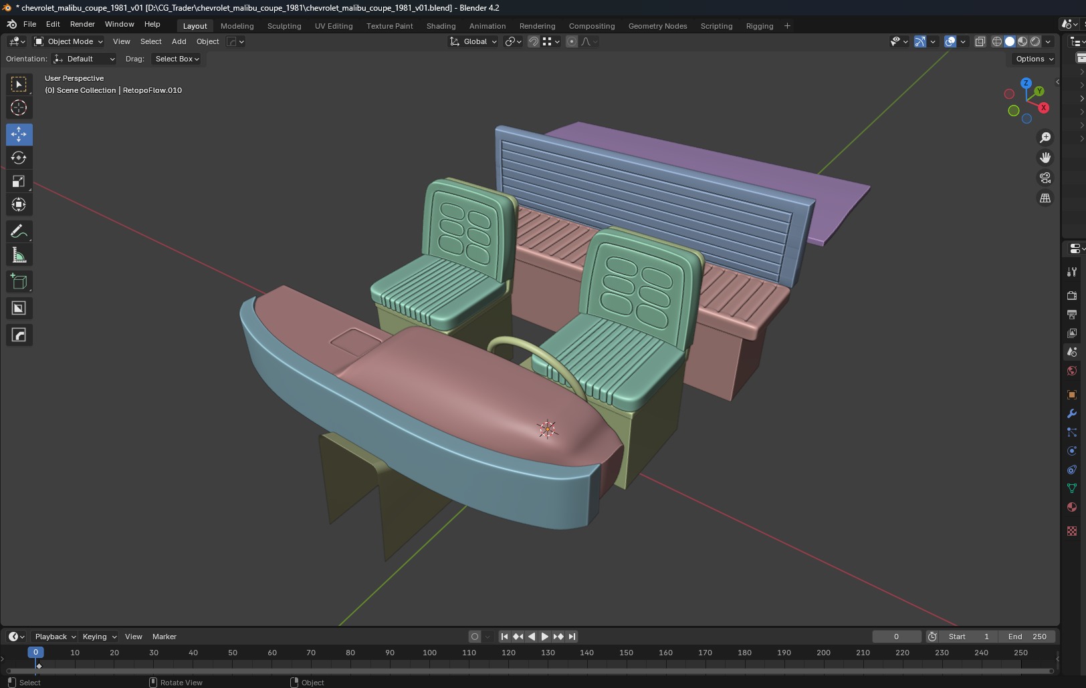Screen dimensions: 1086x688
Task: Select the Add Cube tool
Action: click(19, 282)
